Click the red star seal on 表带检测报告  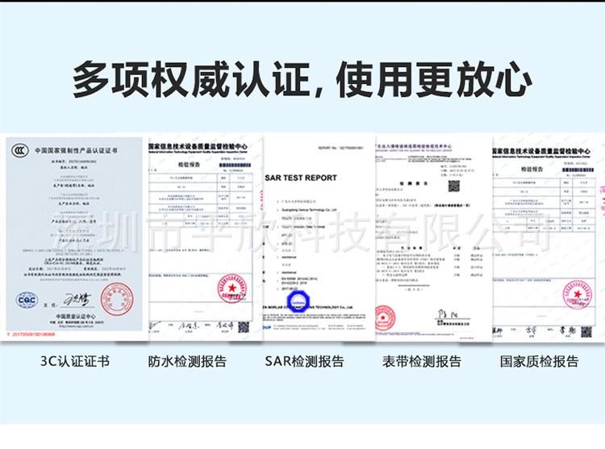(384, 317)
